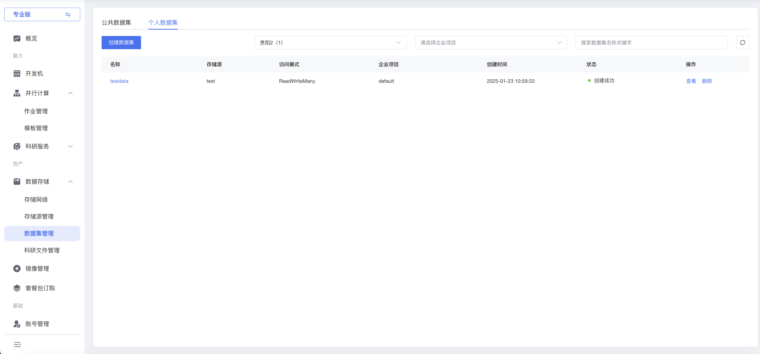Click the 创建成功 status text
760x354 pixels.
pos(604,80)
